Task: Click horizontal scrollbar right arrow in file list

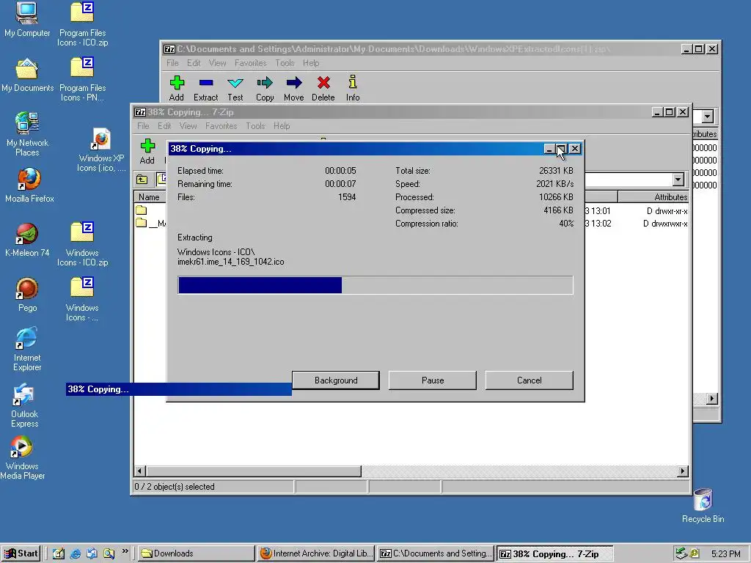Action: pyautogui.click(x=683, y=471)
